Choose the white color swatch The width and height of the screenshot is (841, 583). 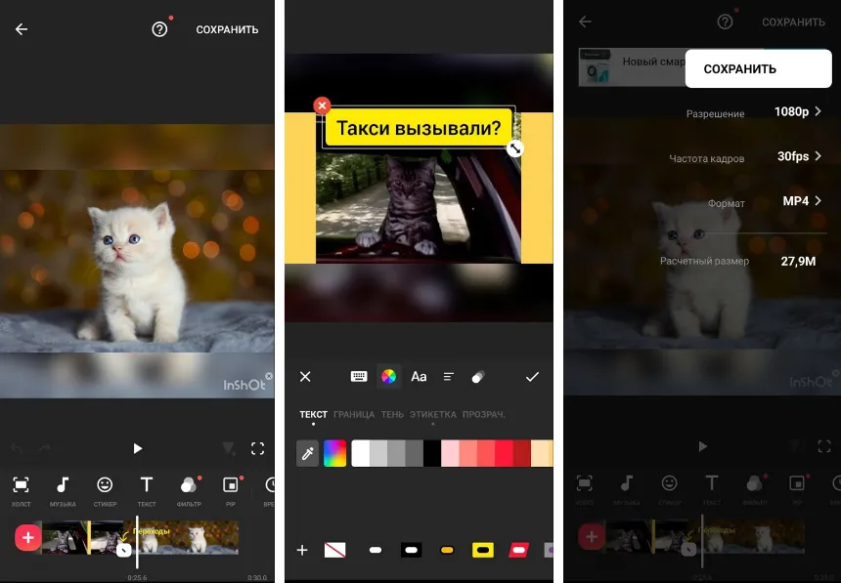pyautogui.click(x=361, y=454)
